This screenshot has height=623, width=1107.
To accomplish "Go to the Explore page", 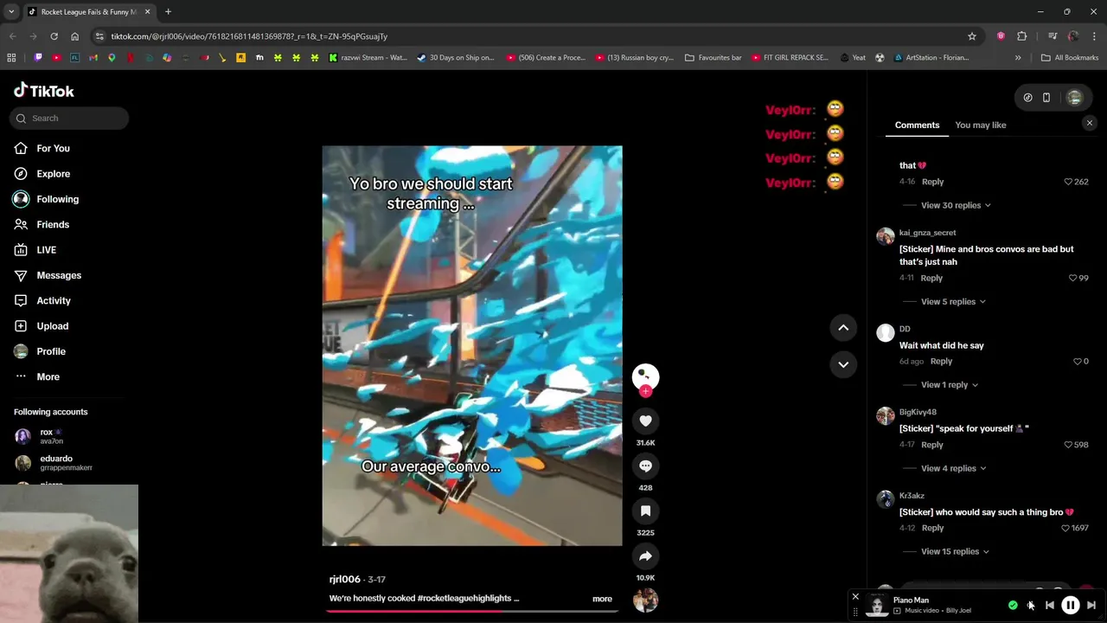I will [x=53, y=174].
